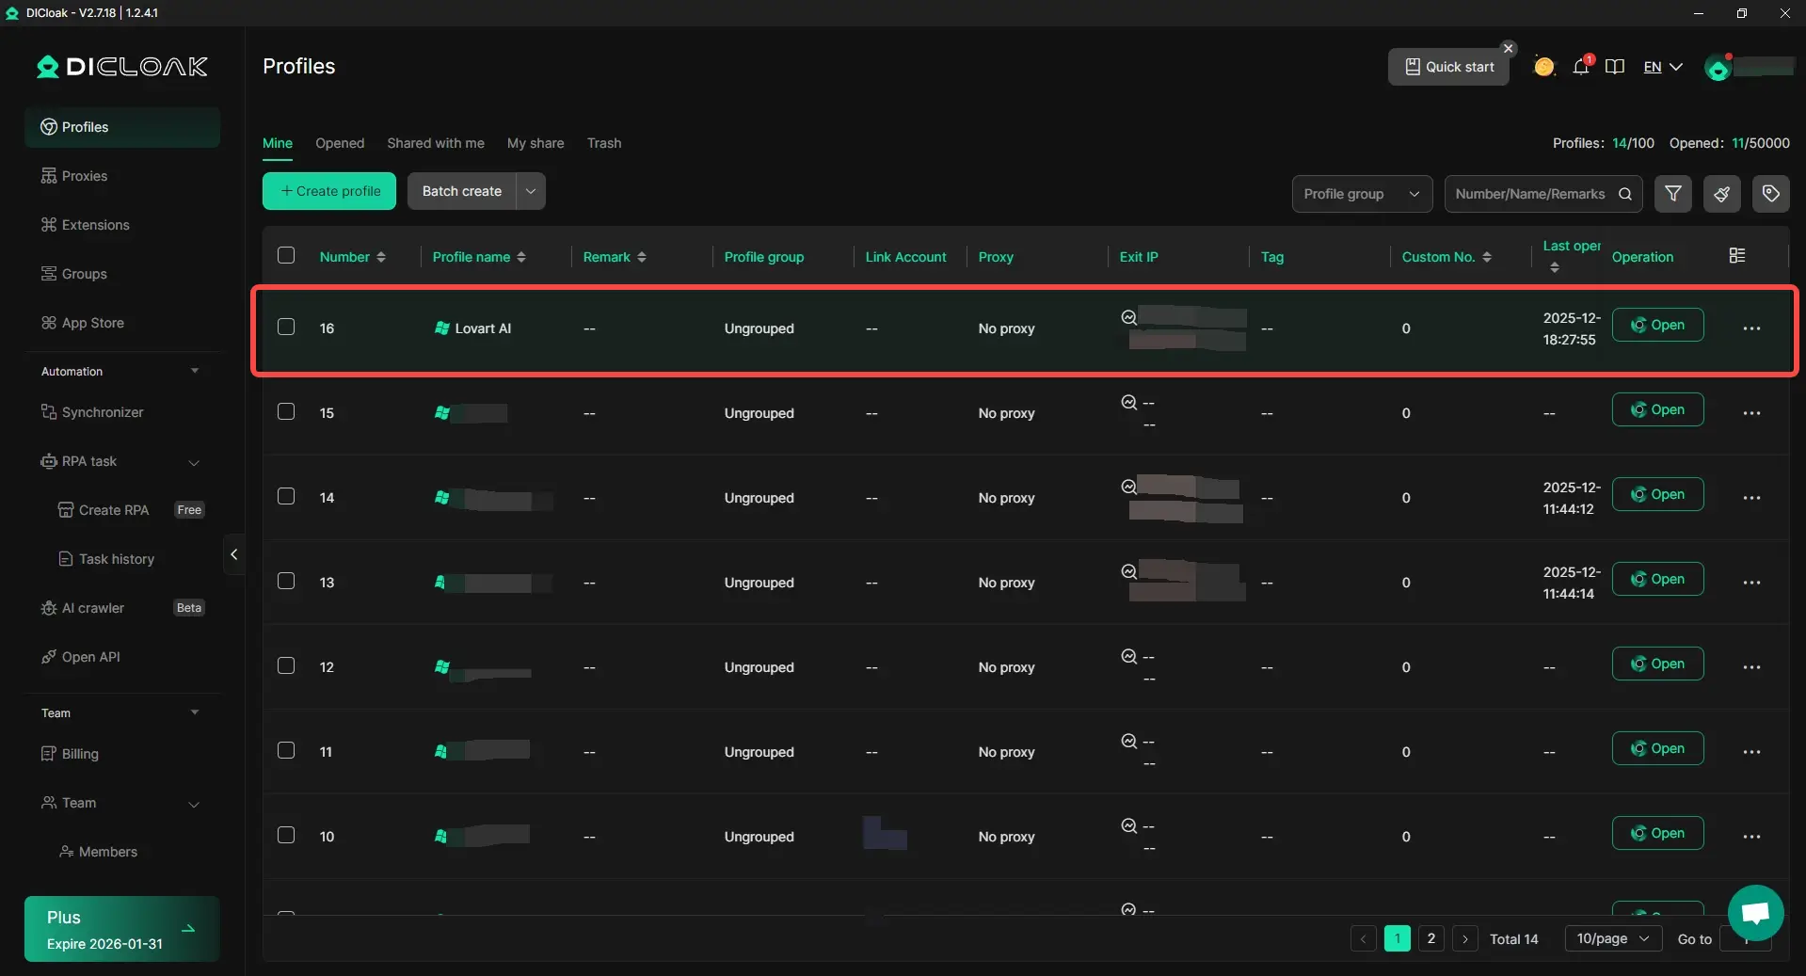
Task: Open the Lovart AI profile
Action: (x=1657, y=326)
